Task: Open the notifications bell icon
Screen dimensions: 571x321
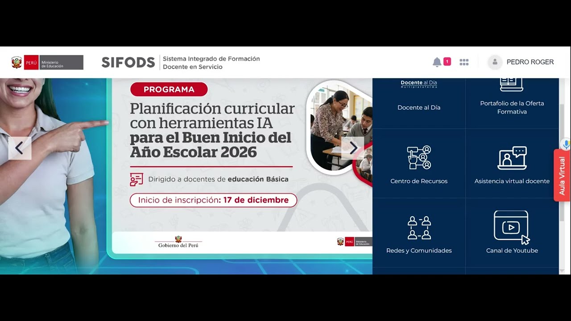Action: click(437, 62)
